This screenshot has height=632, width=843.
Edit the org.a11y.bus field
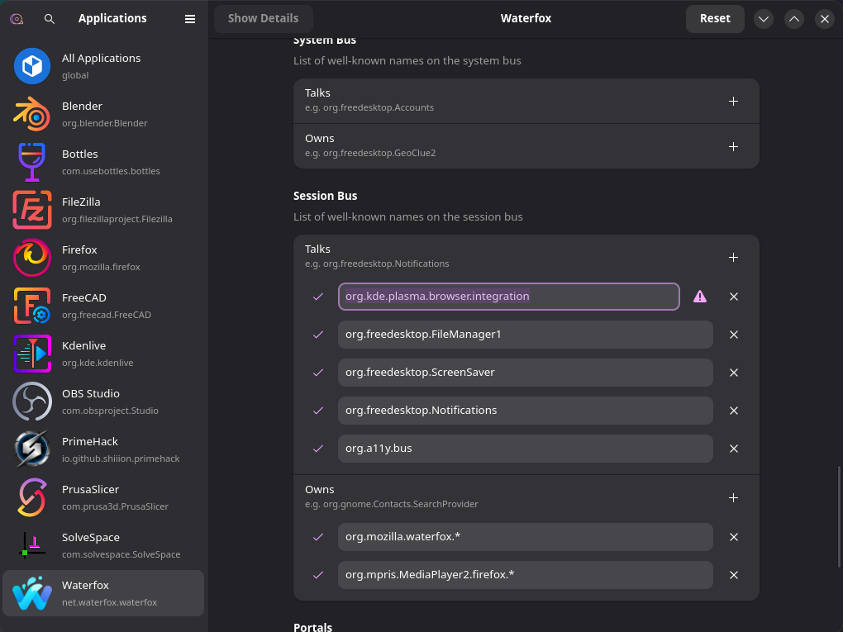pyautogui.click(x=526, y=449)
